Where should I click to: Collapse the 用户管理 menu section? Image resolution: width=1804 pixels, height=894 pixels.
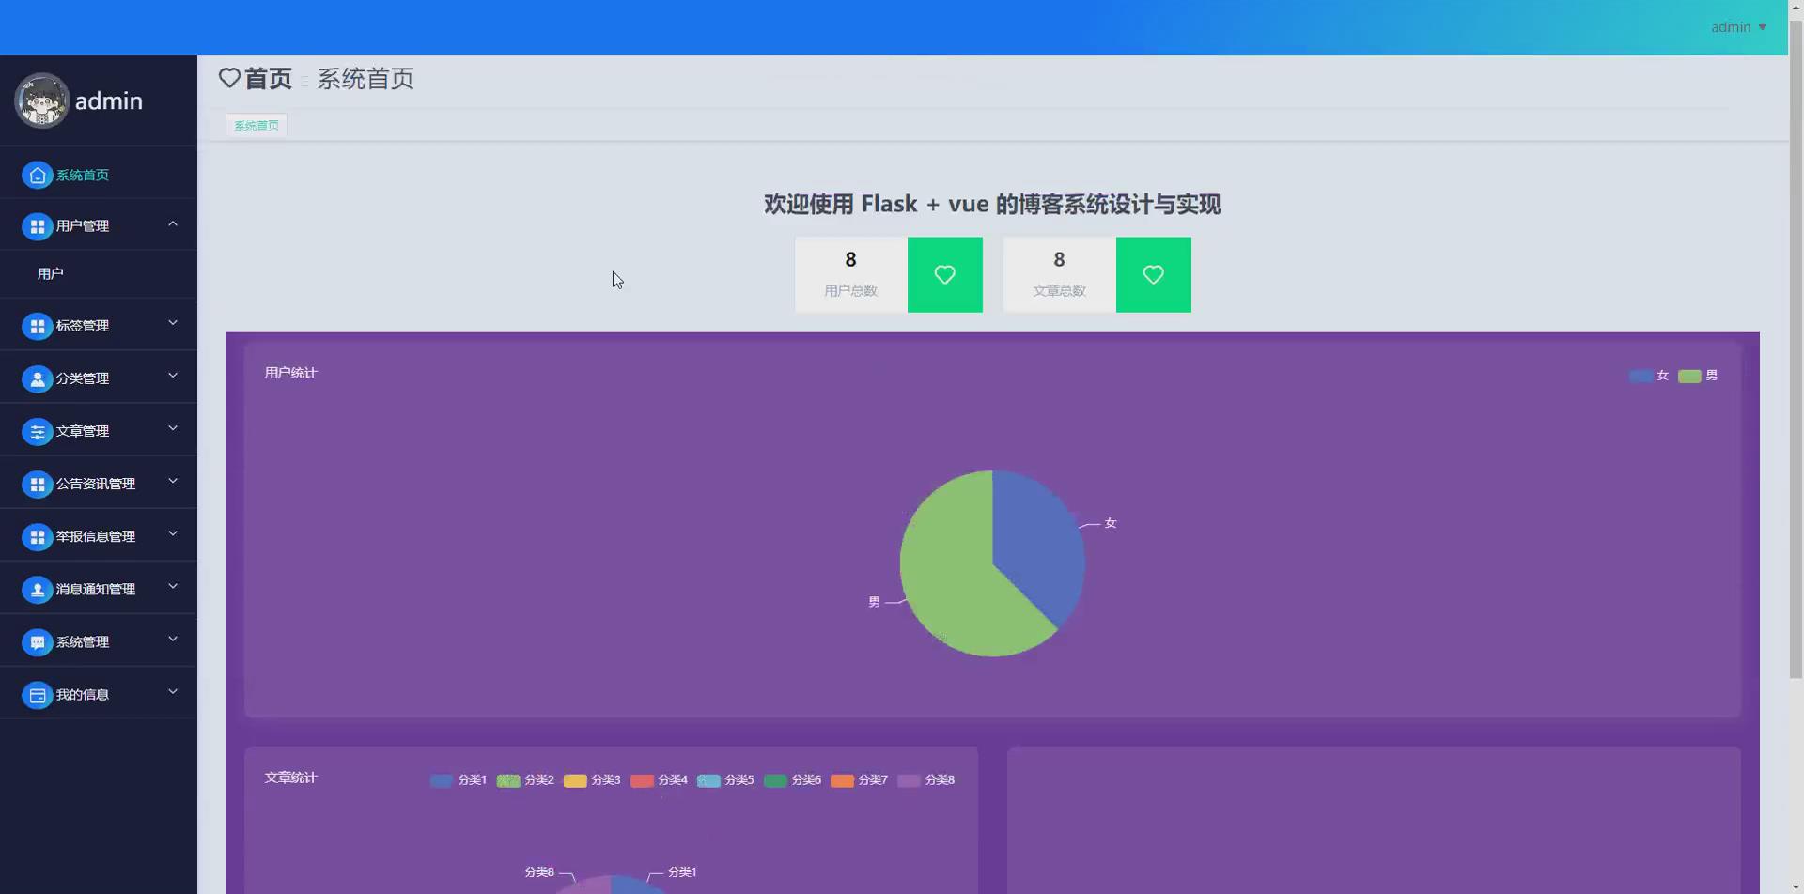[x=173, y=223]
